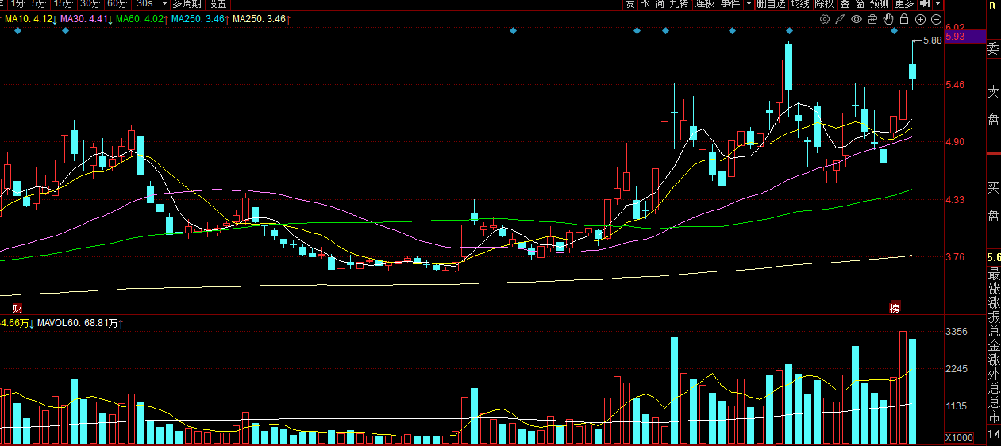Click the MA60: 4.02 indicator label

point(140,18)
